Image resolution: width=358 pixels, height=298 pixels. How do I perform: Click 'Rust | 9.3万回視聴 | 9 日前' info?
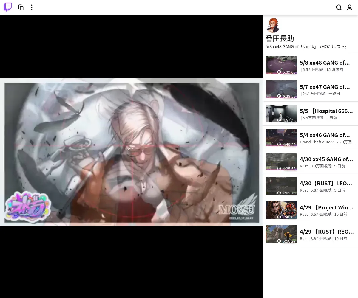[x=322, y=166]
